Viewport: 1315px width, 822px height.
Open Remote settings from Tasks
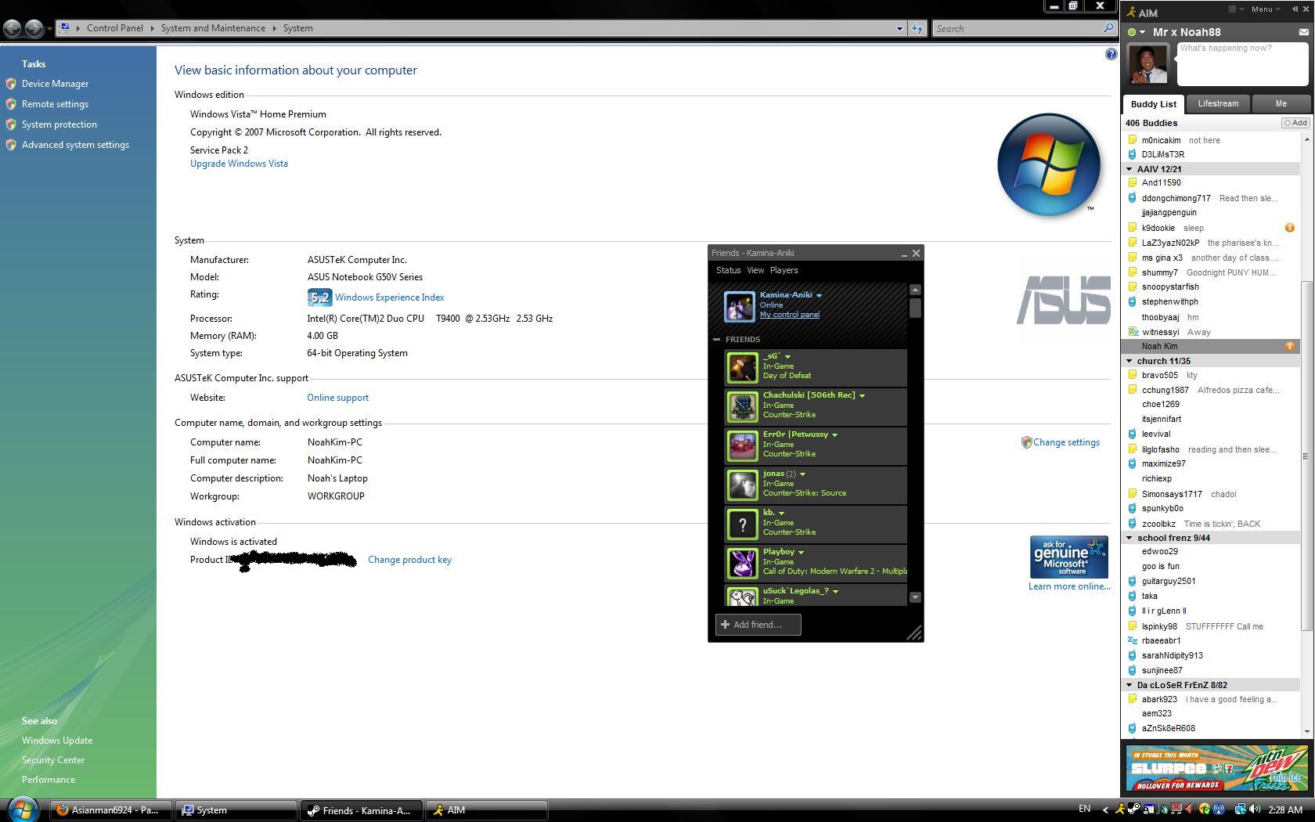pyautogui.click(x=55, y=104)
